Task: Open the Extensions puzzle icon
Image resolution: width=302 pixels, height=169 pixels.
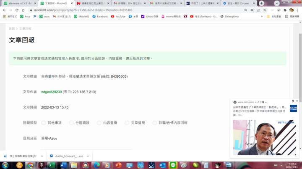Action: tap(285, 10)
